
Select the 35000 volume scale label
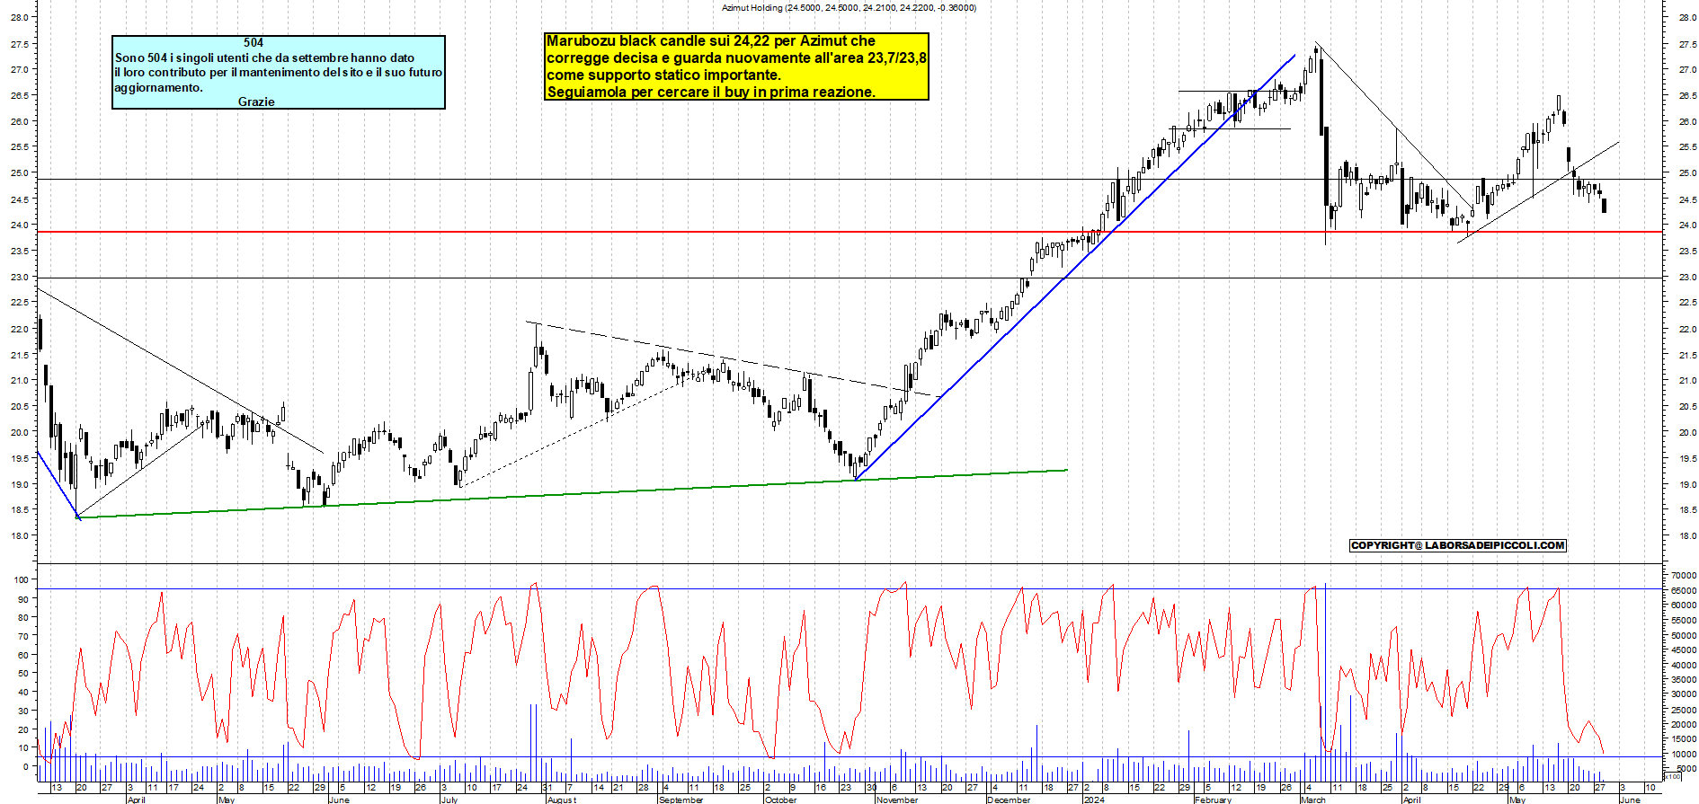(1683, 679)
